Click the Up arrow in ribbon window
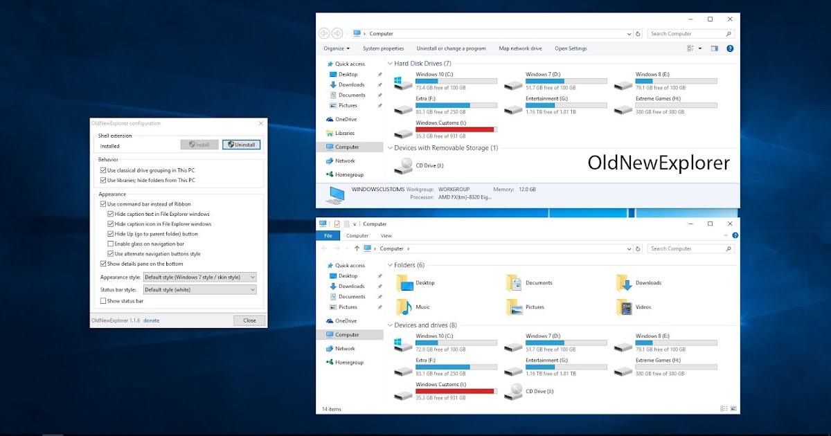The image size is (831, 436). (x=357, y=248)
